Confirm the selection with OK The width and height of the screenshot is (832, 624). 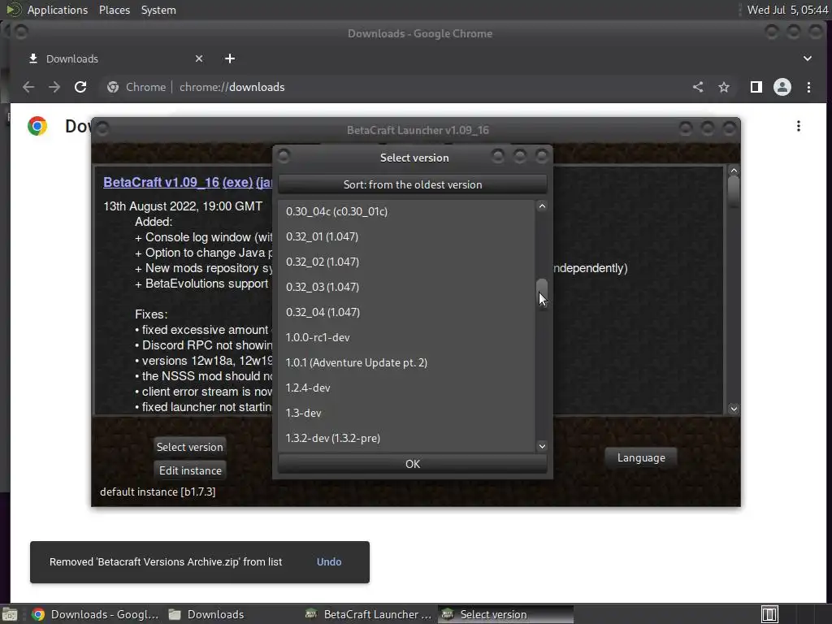(412, 464)
